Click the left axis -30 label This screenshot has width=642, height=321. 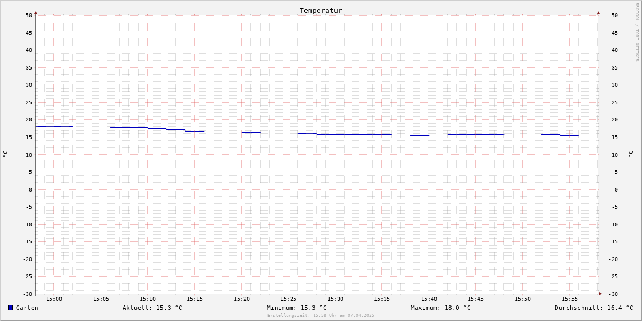point(27,294)
